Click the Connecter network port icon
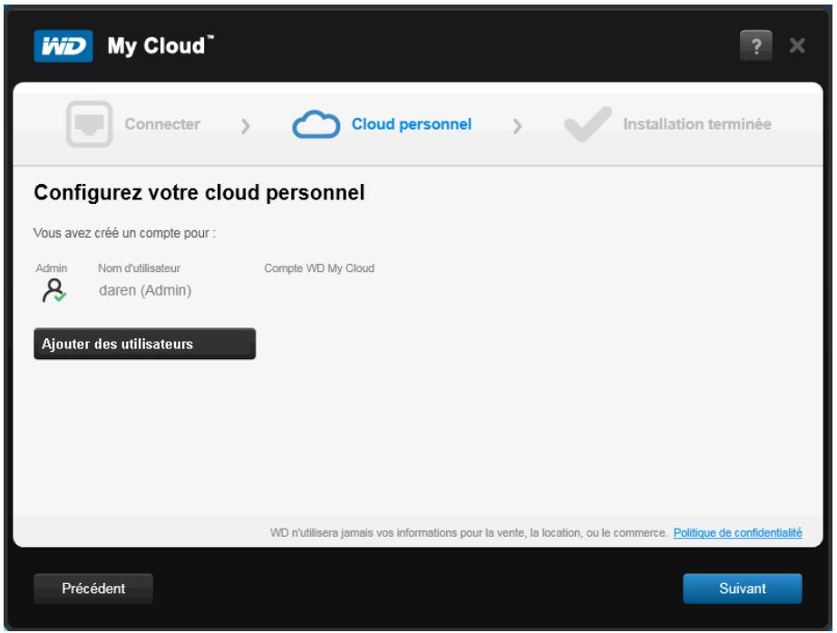 89,124
